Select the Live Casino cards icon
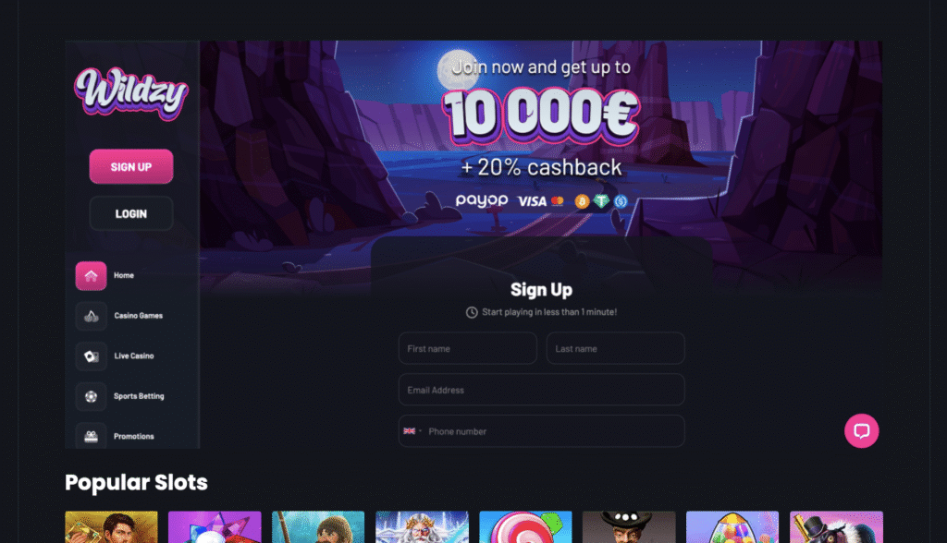The height and width of the screenshot is (543, 947). click(x=92, y=356)
